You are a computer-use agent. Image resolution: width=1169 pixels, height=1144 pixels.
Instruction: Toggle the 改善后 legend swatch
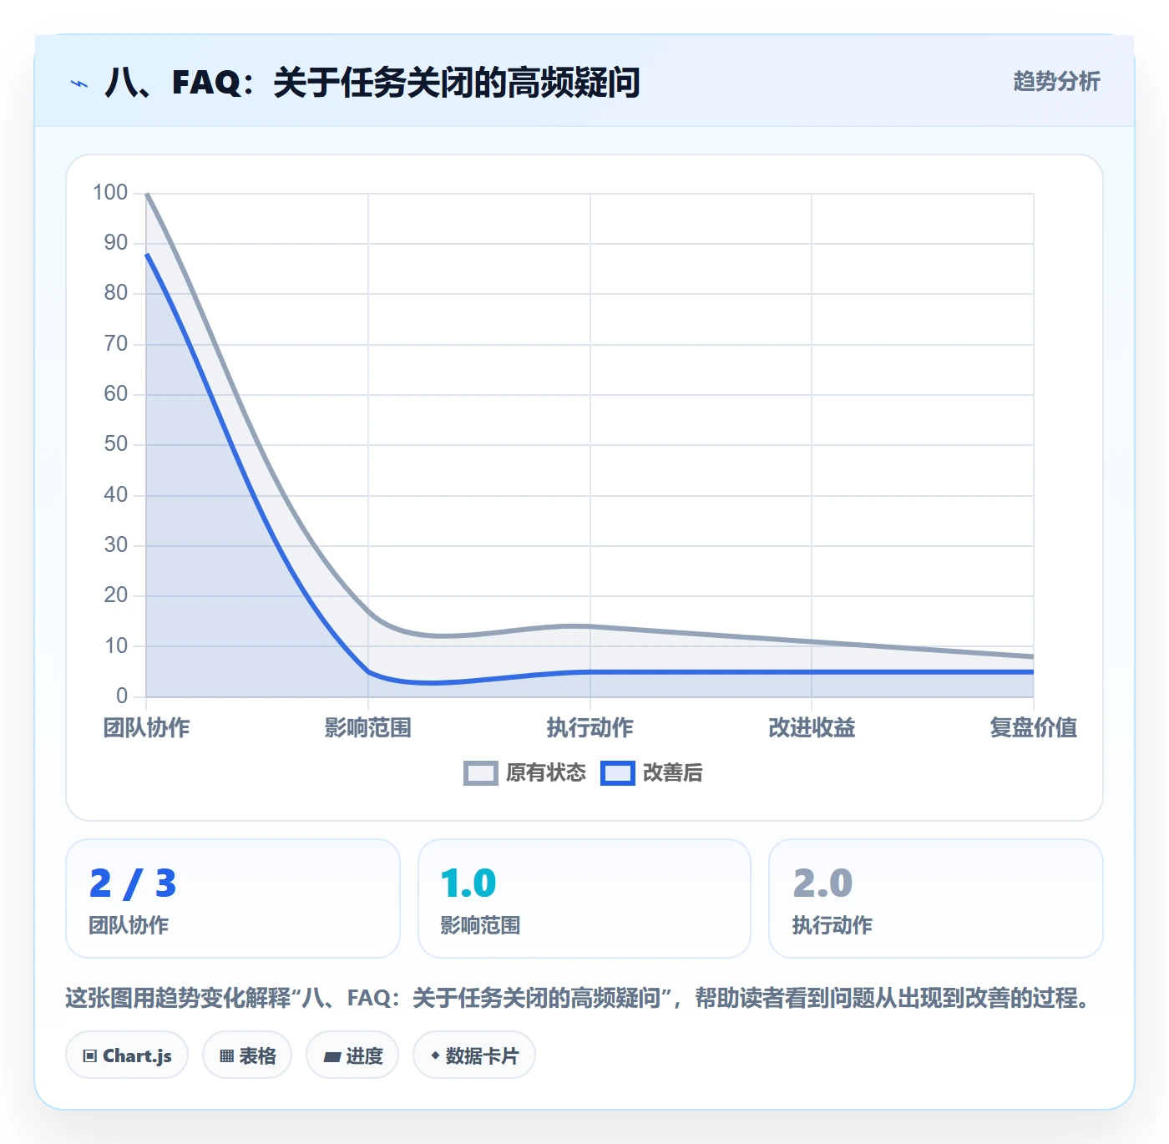pos(618,773)
